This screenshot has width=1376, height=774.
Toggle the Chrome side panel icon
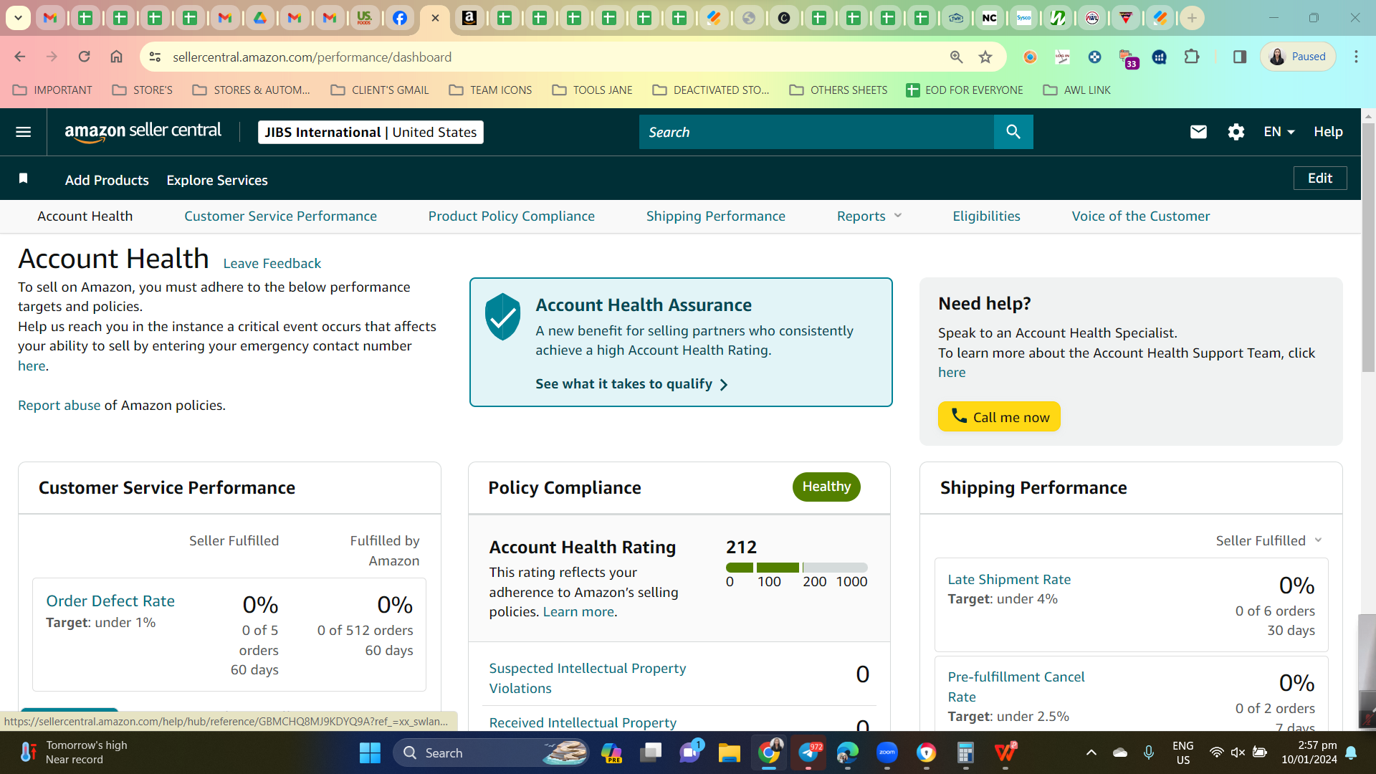click(1239, 57)
